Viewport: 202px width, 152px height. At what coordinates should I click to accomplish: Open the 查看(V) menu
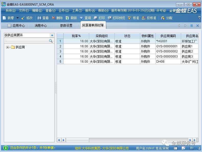pyautogui.click(x=50, y=10)
